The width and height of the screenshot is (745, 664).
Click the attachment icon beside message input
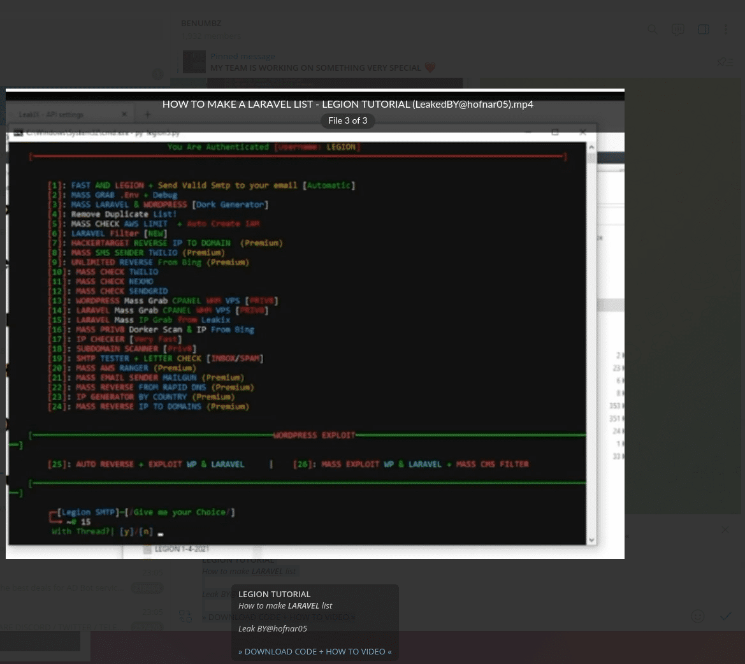(185, 616)
